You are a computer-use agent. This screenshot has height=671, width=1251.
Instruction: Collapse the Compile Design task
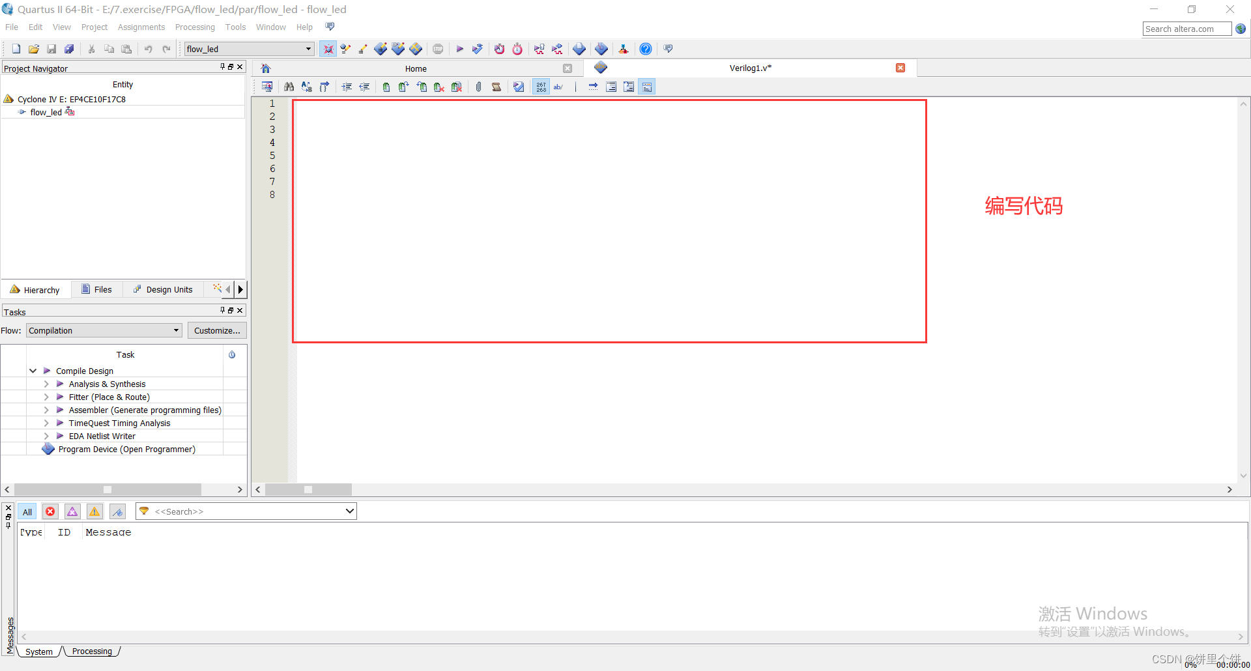(33, 371)
